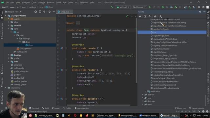The width and height of the screenshot is (210, 118).
Task: Expand all in the Project panel
Action: (x=40, y=12)
